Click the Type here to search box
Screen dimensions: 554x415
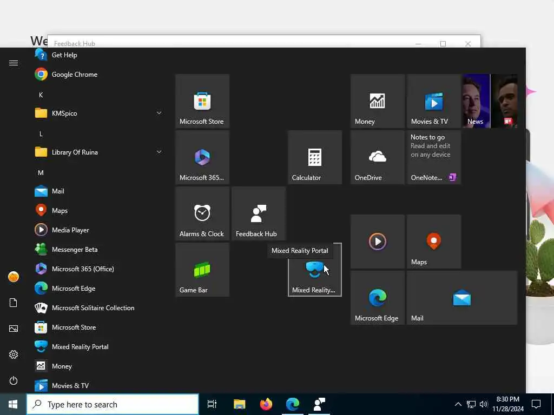tap(113, 404)
